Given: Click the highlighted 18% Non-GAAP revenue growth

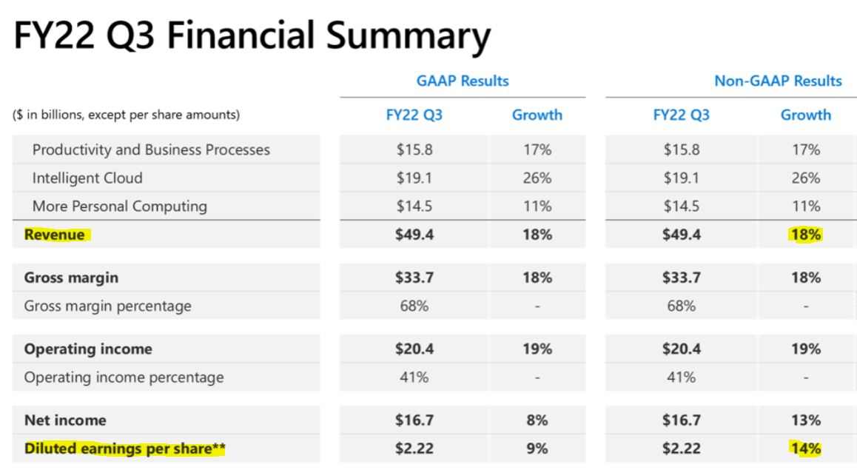Looking at the screenshot, I should click(806, 235).
